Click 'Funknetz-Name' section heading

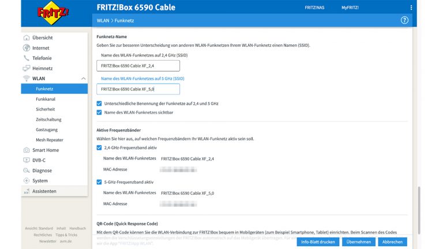tap(111, 37)
